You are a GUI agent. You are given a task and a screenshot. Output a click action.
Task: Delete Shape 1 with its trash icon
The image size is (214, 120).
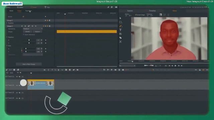pyautogui.click(x=50, y=26)
